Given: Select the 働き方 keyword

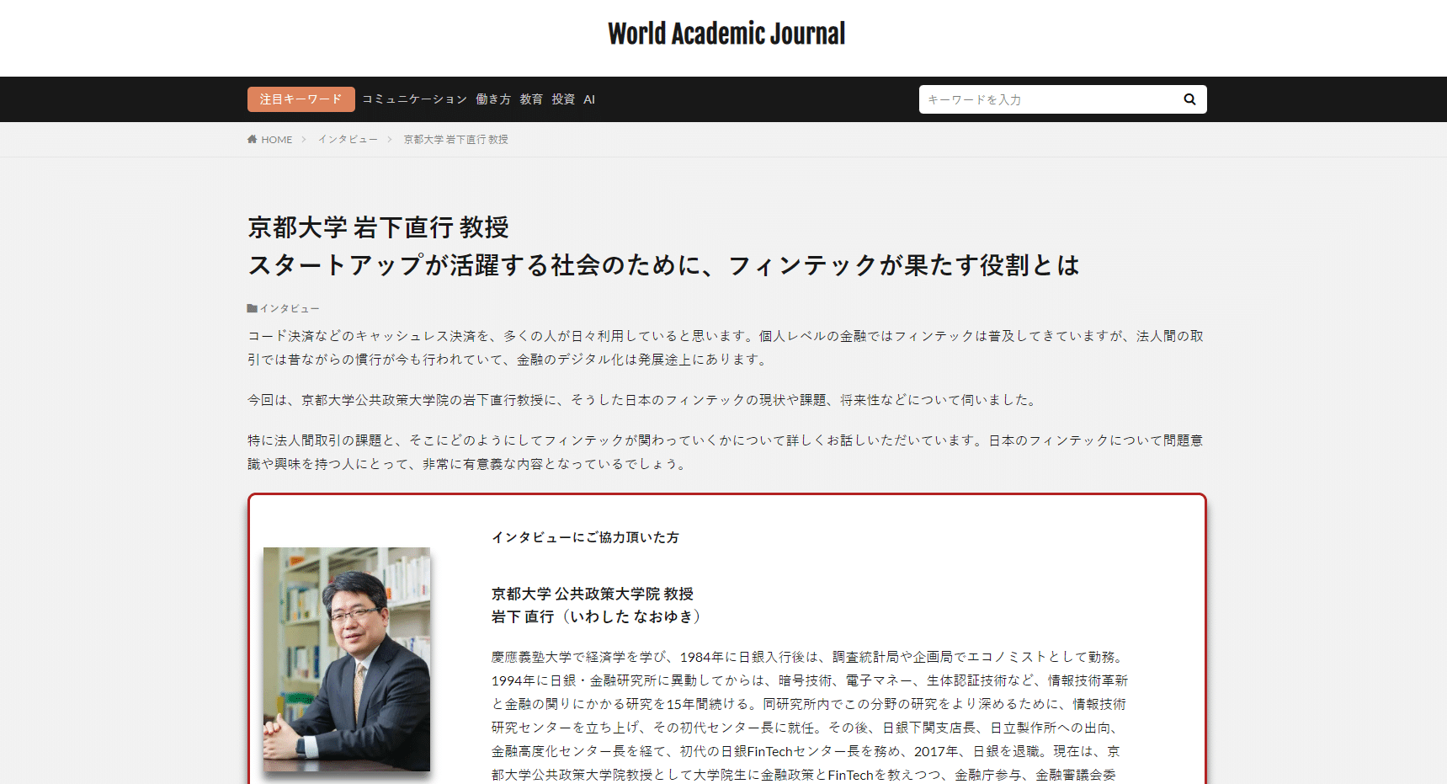Looking at the screenshot, I should (x=493, y=99).
